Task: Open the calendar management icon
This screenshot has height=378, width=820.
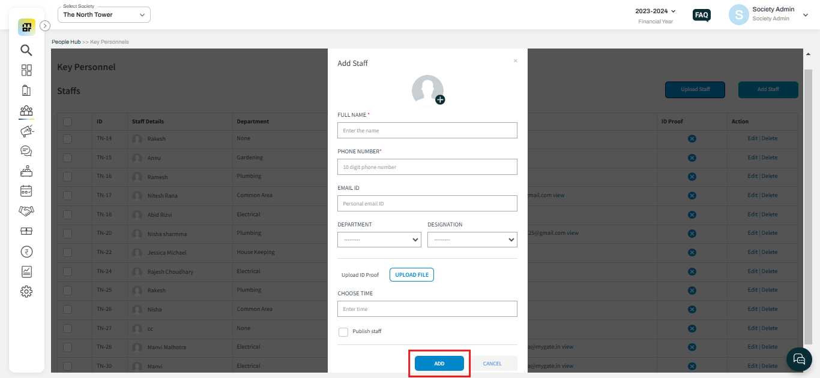Action: [x=26, y=190]
